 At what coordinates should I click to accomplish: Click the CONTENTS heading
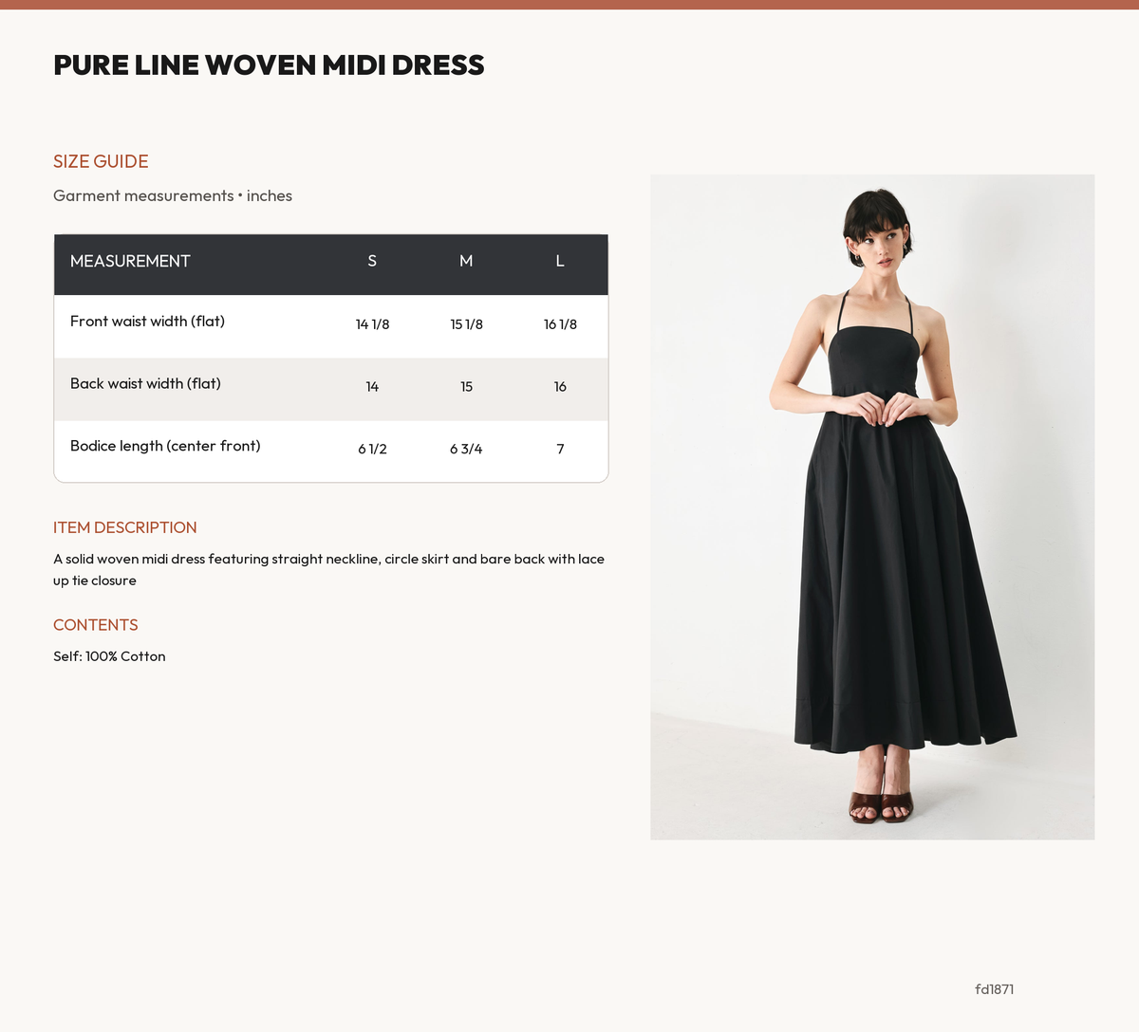pyautogui.click(x=96, y=625)
